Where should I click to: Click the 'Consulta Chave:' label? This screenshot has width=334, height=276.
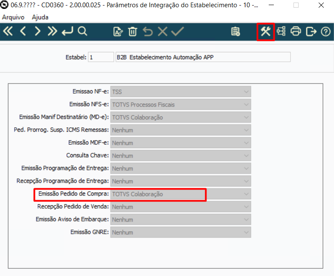pyautogui.click(x=87, y=155)
